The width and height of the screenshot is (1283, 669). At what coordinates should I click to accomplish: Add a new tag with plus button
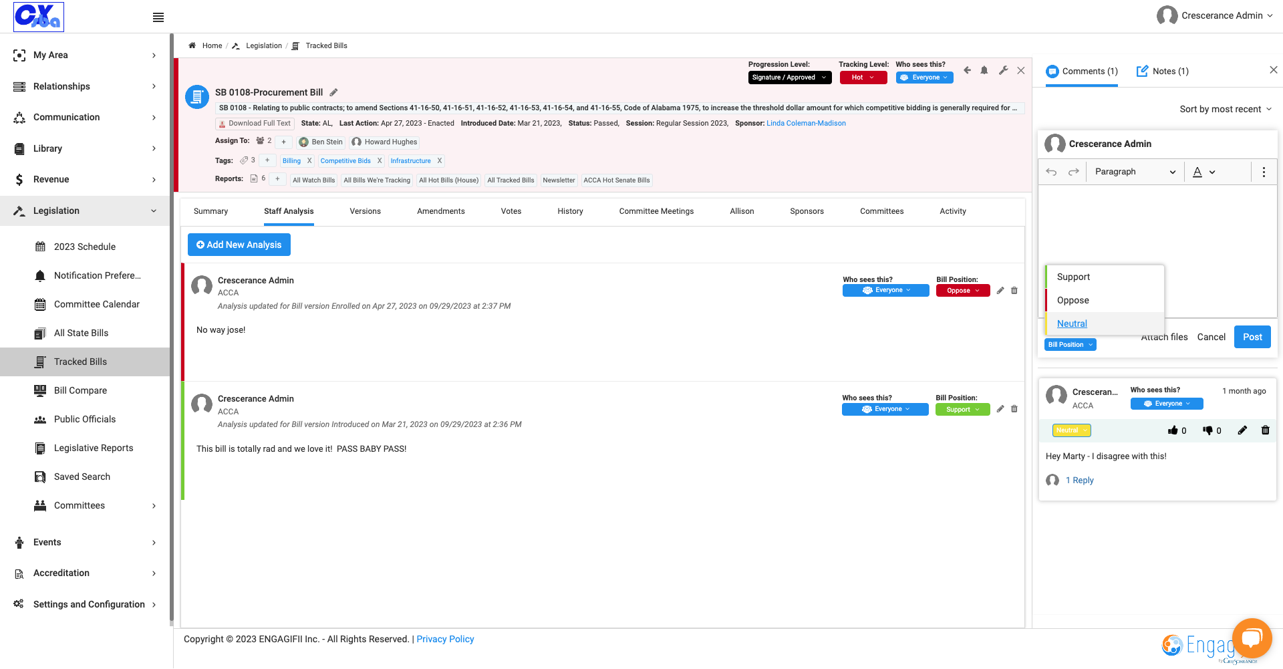click(267, 160)
